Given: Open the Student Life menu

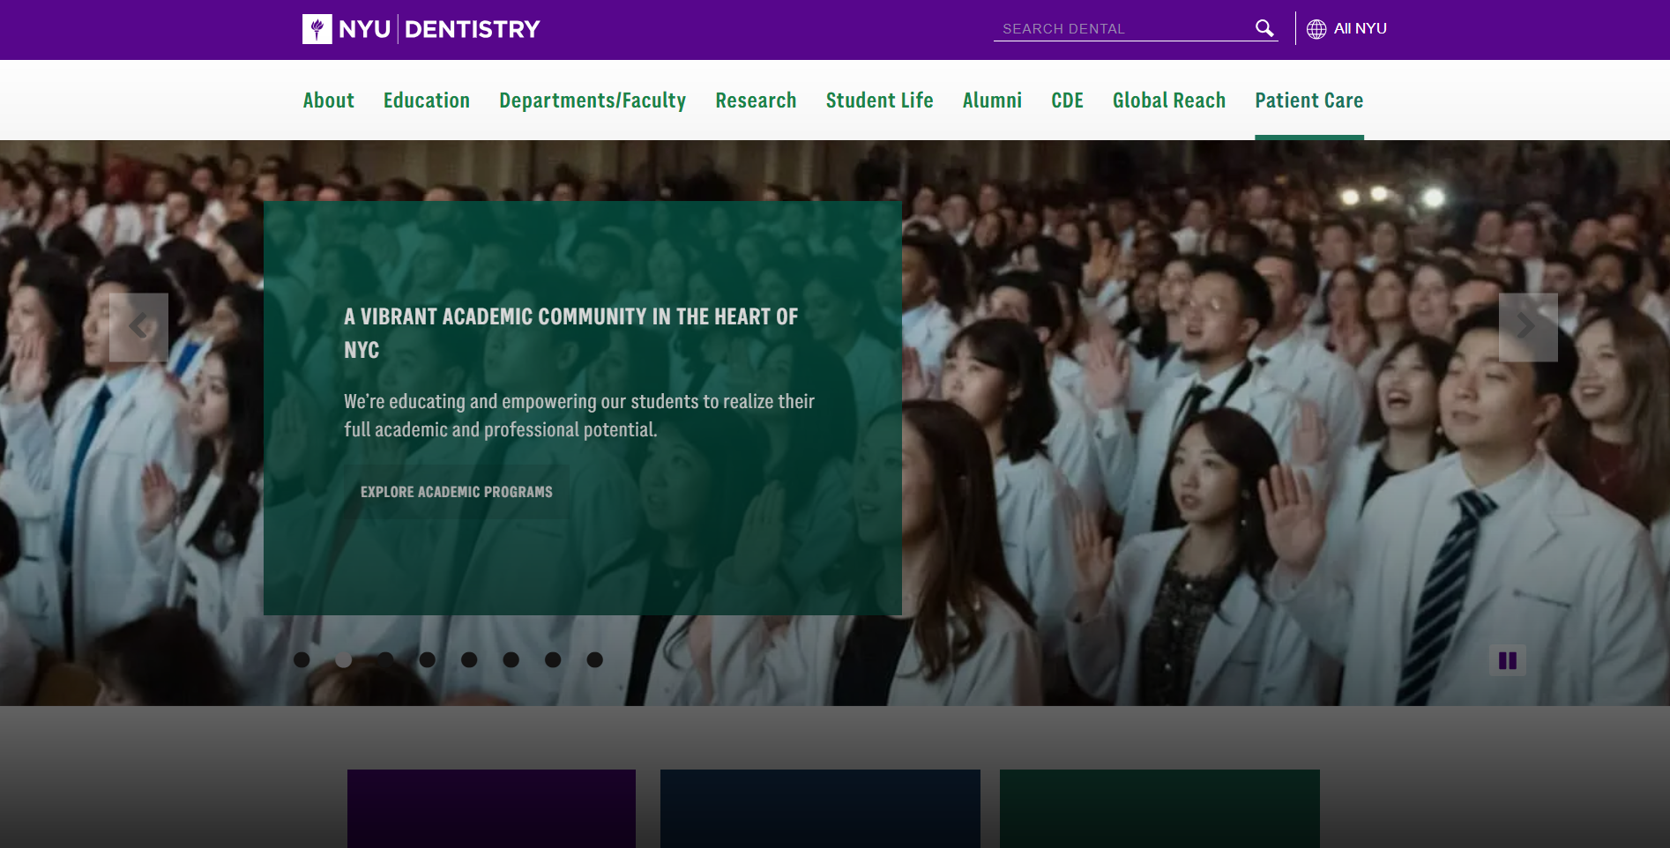Looking at the screenshot, I should (x=879, y=100).
